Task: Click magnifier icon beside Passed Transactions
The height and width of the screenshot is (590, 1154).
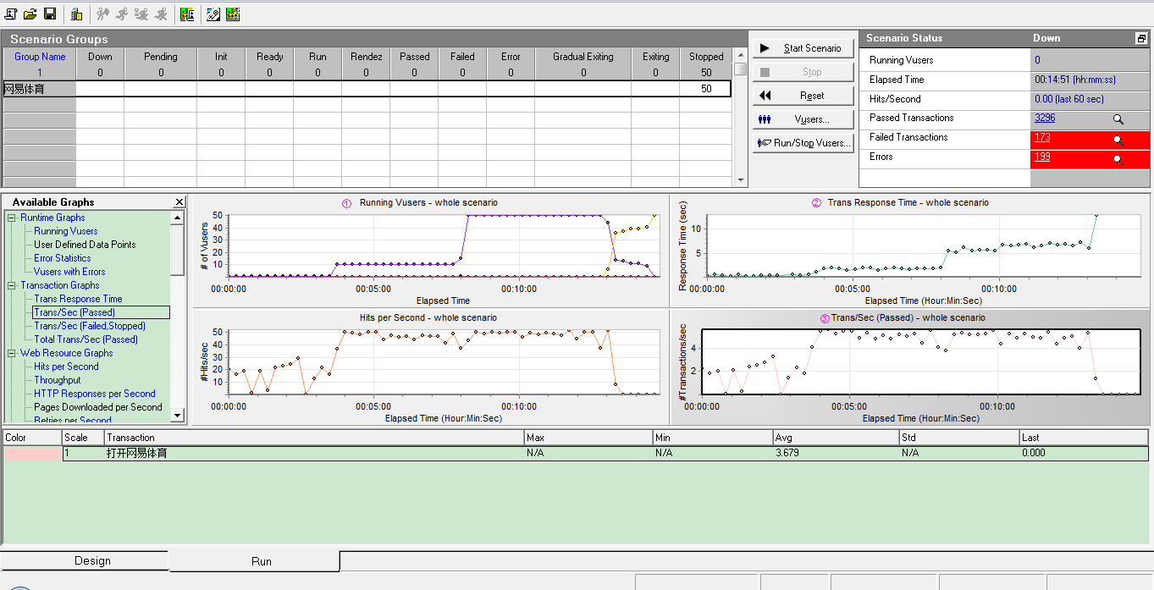Action: pos(1118,120)
